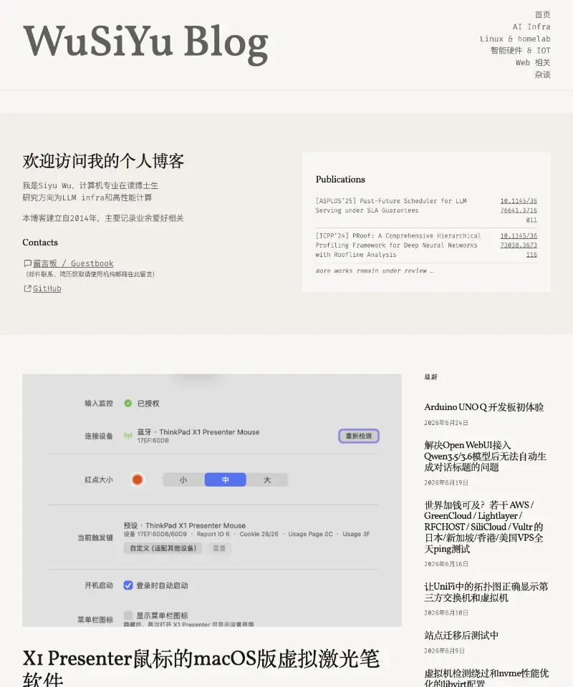Open the Open WebUI接入Qwen3.5 post
The height and width of the screenshot is (687, 573).
point(485,456)
